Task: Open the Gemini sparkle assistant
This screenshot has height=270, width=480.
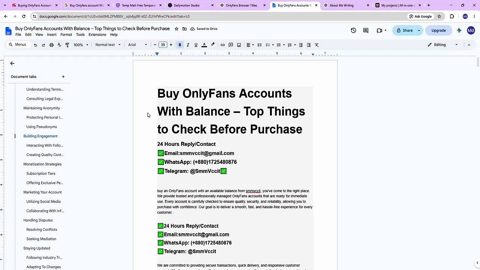Action: pyautogui.click(x=459, y=30)
